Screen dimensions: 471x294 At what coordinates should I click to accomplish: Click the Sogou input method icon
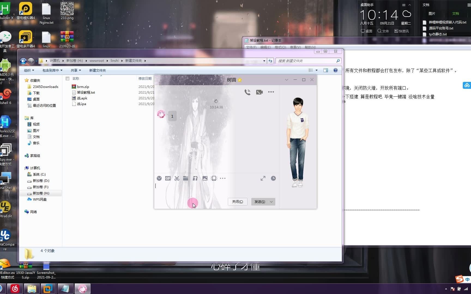[x=459, y=279]
